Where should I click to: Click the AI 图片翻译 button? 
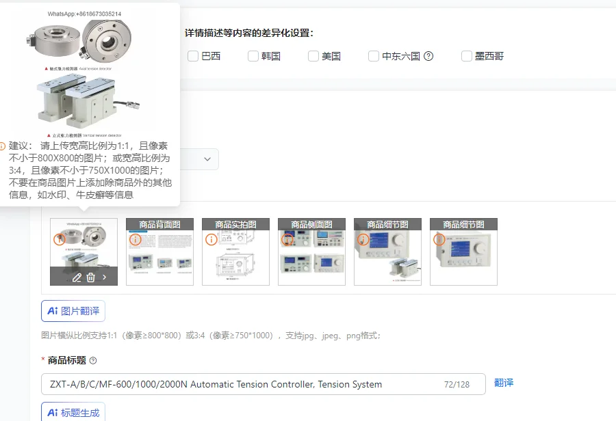pos(73,311)
